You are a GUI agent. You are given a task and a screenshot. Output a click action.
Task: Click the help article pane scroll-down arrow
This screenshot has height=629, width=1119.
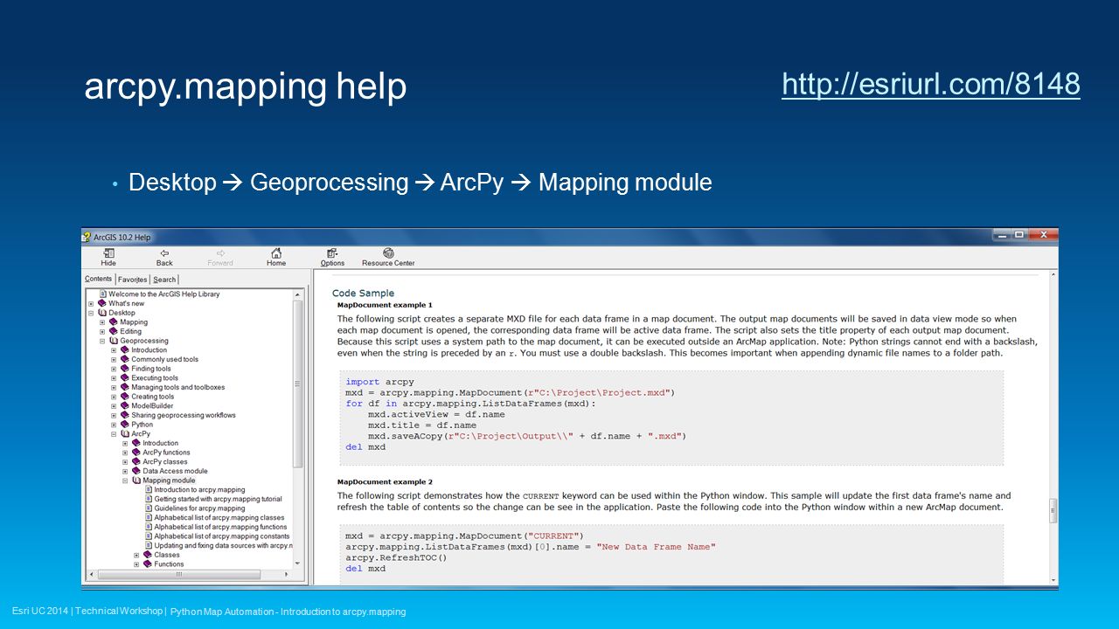[1053, 580]
